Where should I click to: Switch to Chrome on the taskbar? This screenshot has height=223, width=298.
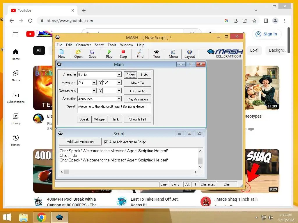(41, 217)
